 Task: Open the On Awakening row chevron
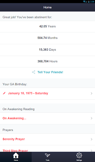[91, 118]
